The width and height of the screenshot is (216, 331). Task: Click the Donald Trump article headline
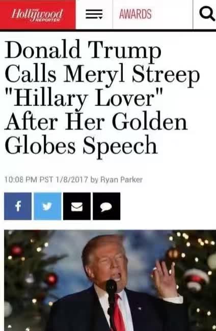pyautogui.click(x=102, y=98)
